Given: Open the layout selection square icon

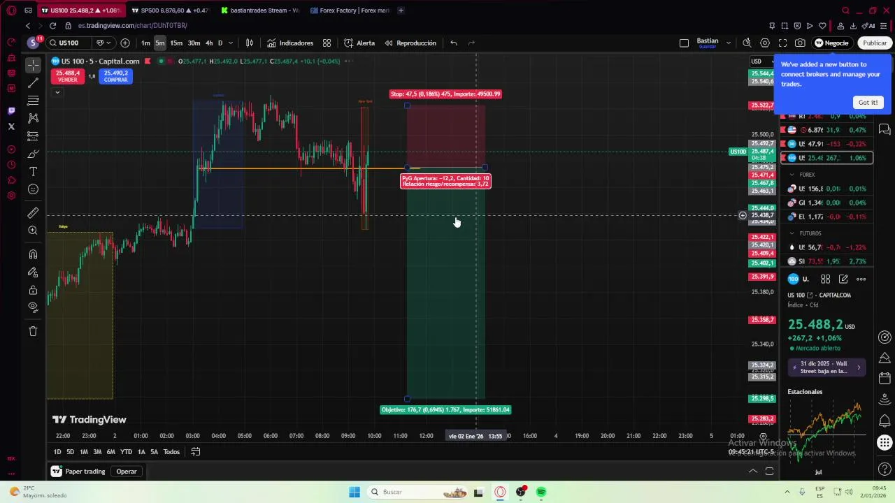Looking at the screenshot, I should [x=684, y=43].
